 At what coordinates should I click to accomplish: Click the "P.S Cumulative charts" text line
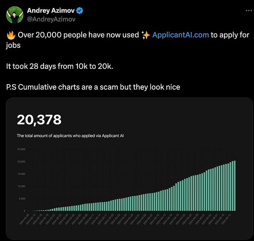pyautogui.click(x=93, y=87)
